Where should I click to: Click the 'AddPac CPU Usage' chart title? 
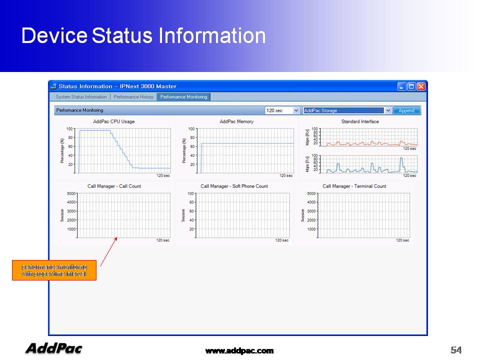pos(114,121)
